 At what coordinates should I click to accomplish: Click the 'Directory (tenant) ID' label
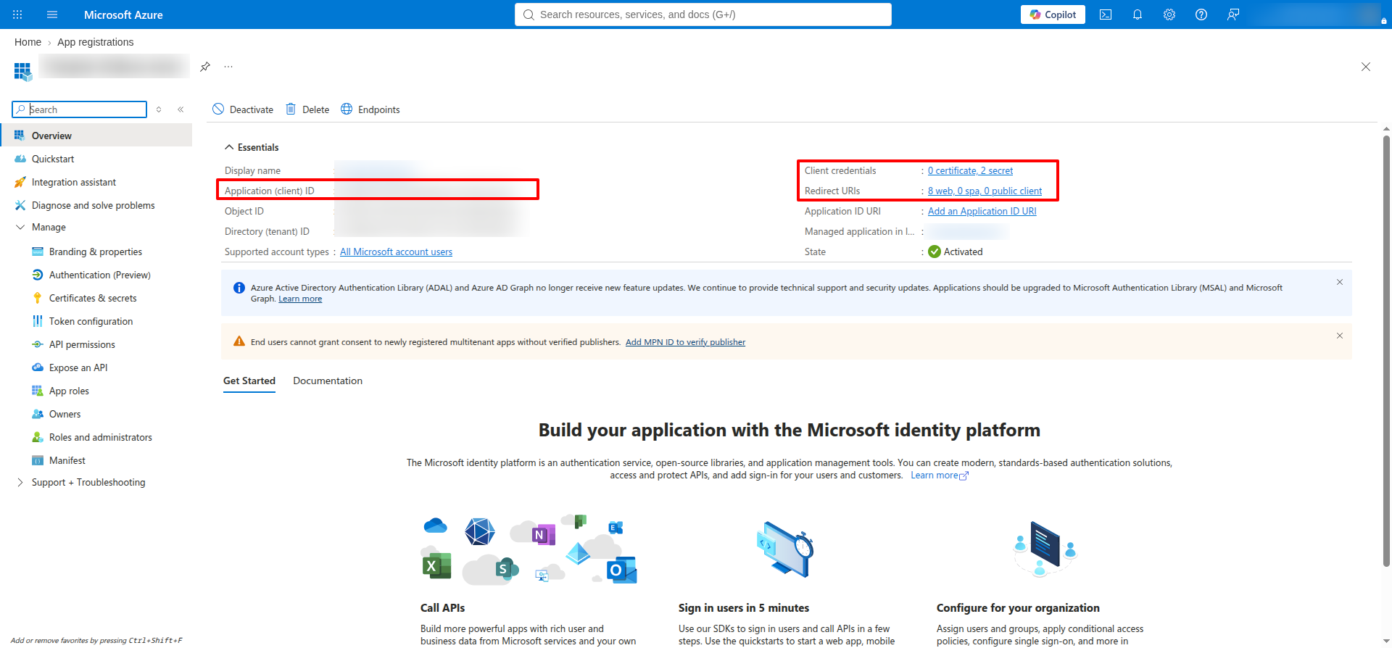tap(267, 231)
